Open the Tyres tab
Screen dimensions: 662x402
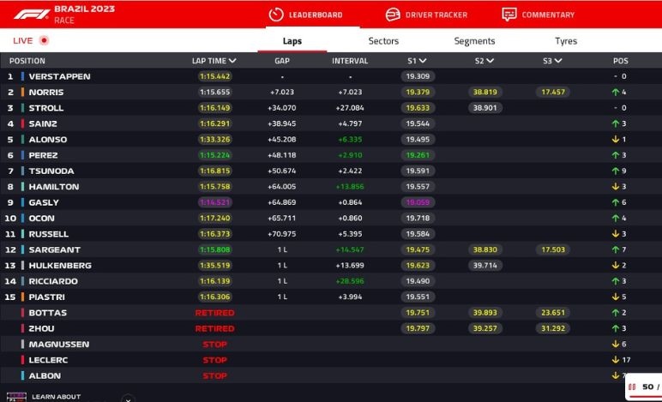[565, 41]
